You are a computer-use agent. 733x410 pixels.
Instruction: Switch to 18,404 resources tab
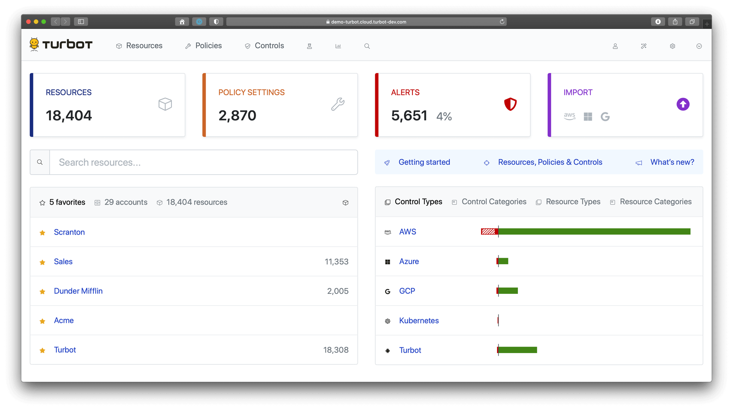(192, 202)
